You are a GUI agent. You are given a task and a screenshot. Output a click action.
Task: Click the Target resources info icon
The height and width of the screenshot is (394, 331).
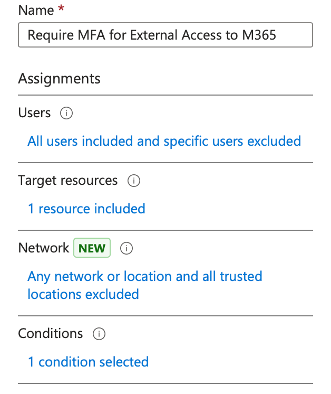[x=134, y=181]
